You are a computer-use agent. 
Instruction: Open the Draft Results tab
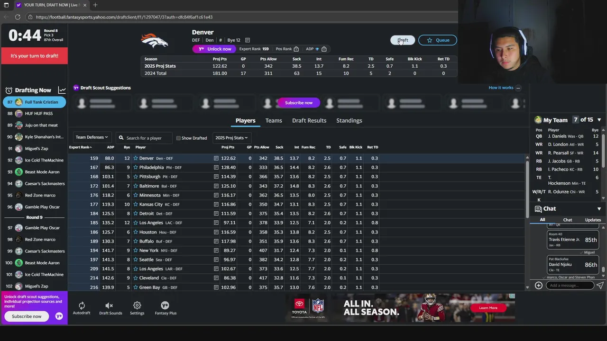[309, 121]
